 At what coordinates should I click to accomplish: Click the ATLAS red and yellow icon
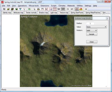(81, 9)
